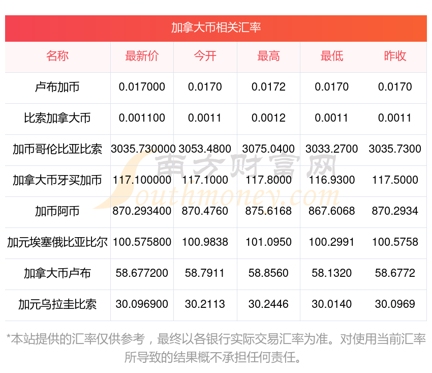The width and height of the screenshot is (432, 373).
Task: Click previous close 3035.7300
Action: (x=395, y=149)
